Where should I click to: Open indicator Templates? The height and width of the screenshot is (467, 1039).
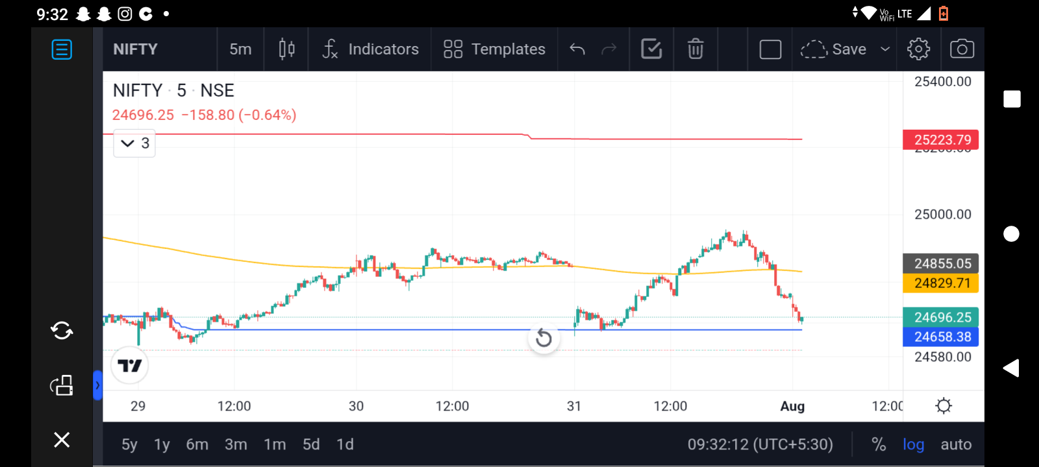point(494,49)
